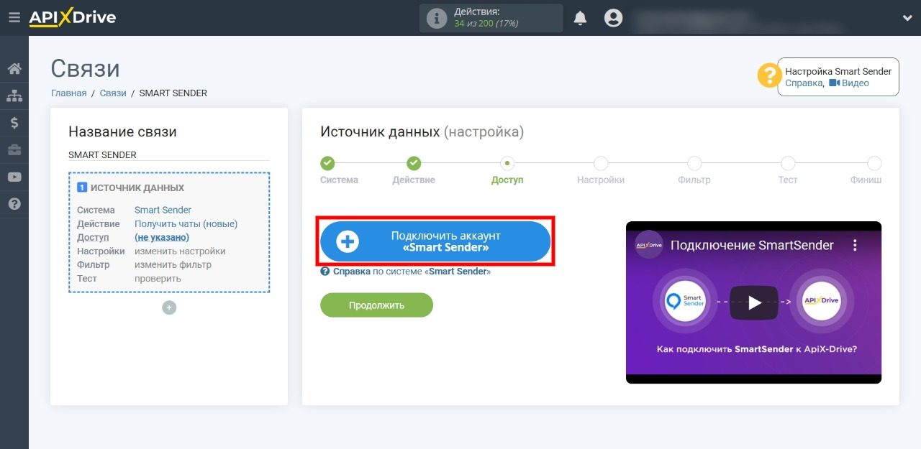Screen dimensions: 921x449
Task: Open the hamburger menu
Action: tap(14, 17)
